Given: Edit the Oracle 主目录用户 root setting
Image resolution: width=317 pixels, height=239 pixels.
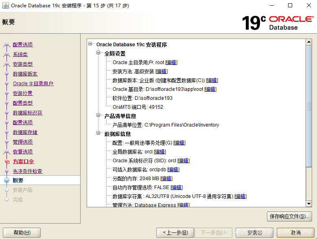Looking at the screenshot, I should coord(171,62).
